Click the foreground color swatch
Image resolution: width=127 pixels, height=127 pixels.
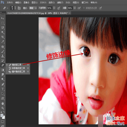click(2, 115)
